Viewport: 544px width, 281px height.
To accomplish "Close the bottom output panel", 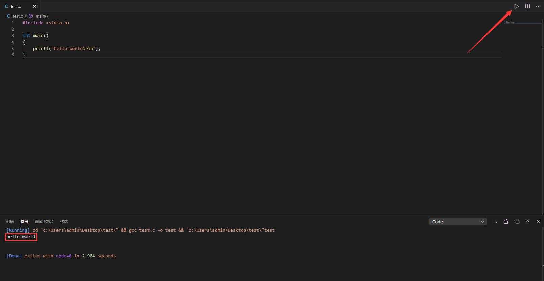I will point(538,222).
